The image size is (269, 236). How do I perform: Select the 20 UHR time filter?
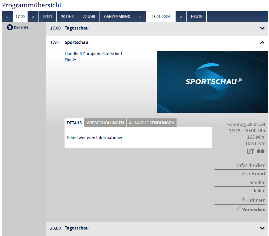(68, 17)
